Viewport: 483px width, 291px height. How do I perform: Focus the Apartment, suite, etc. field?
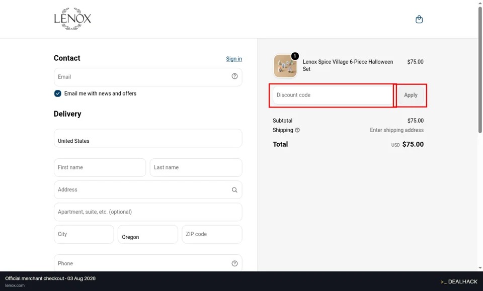(x=148, y=212)
